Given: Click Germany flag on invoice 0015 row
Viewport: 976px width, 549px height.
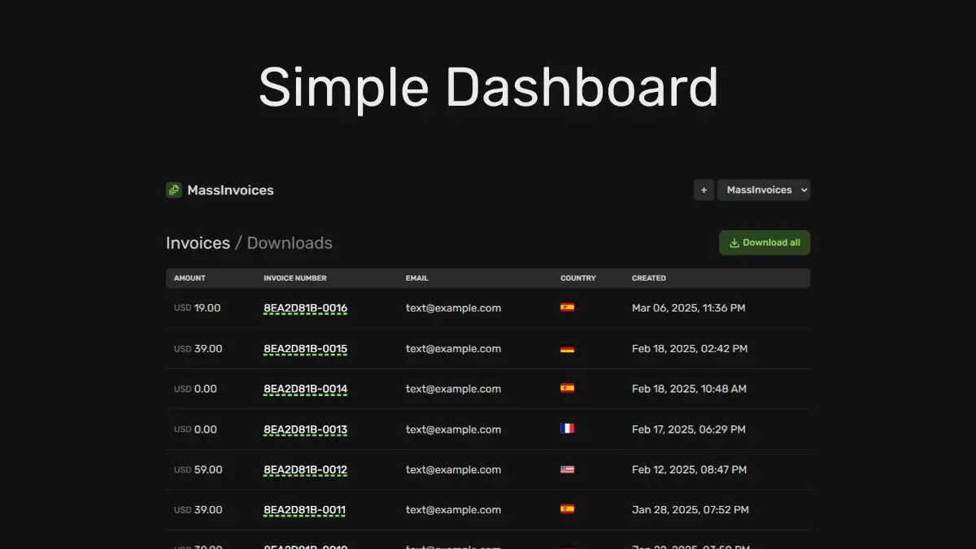Looking at the screenshot, I should [x=567, y=349].
